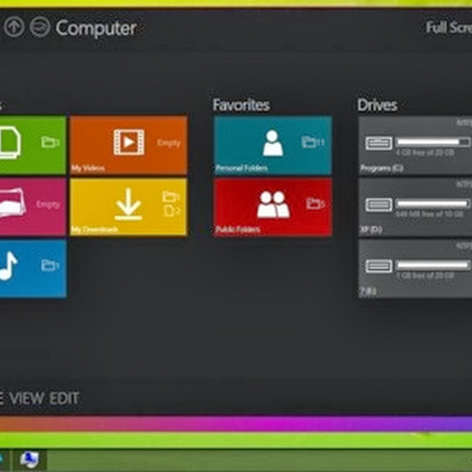This screenshot has width=472, height=472.
Task: Click the taskbar application icon
Action: click(x=29, y=460)
